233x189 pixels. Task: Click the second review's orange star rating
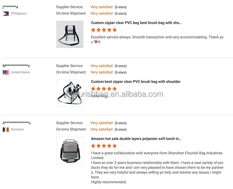coord(104,89)
